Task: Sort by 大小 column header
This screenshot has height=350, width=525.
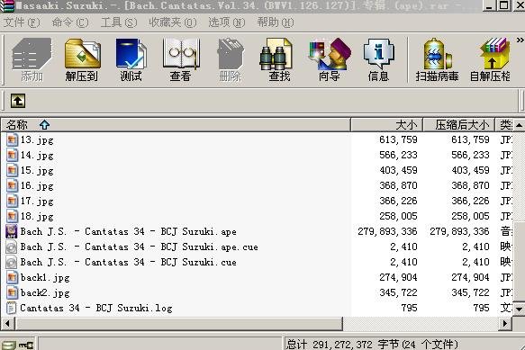Action: (387, 125)
